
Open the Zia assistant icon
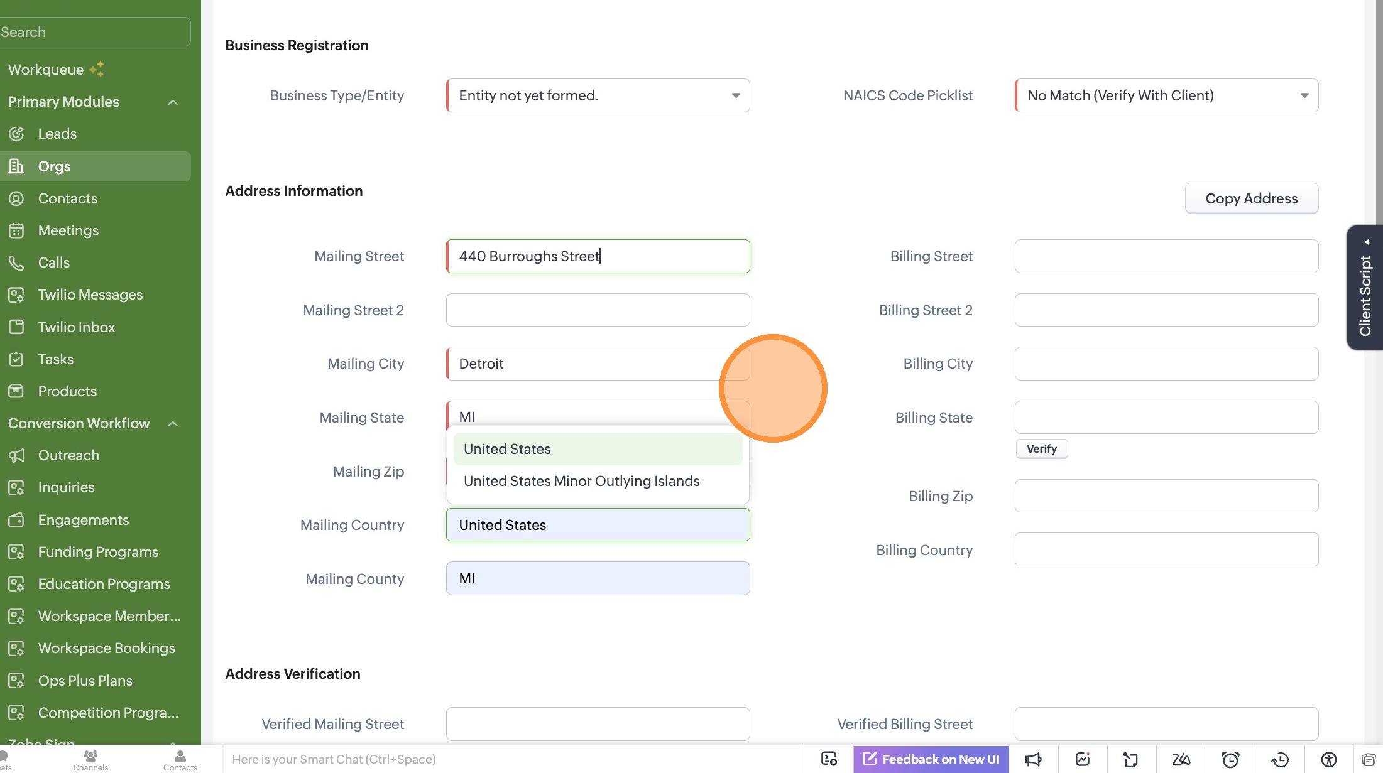1181,759
